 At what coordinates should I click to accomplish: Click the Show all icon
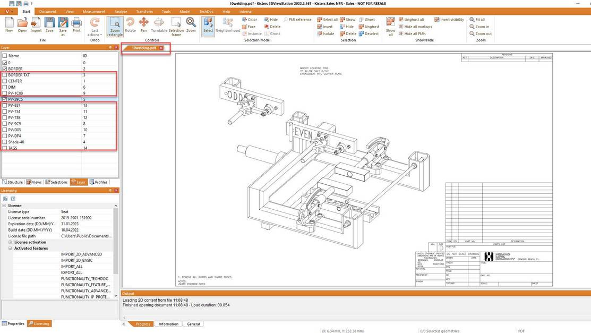[390, 25]
